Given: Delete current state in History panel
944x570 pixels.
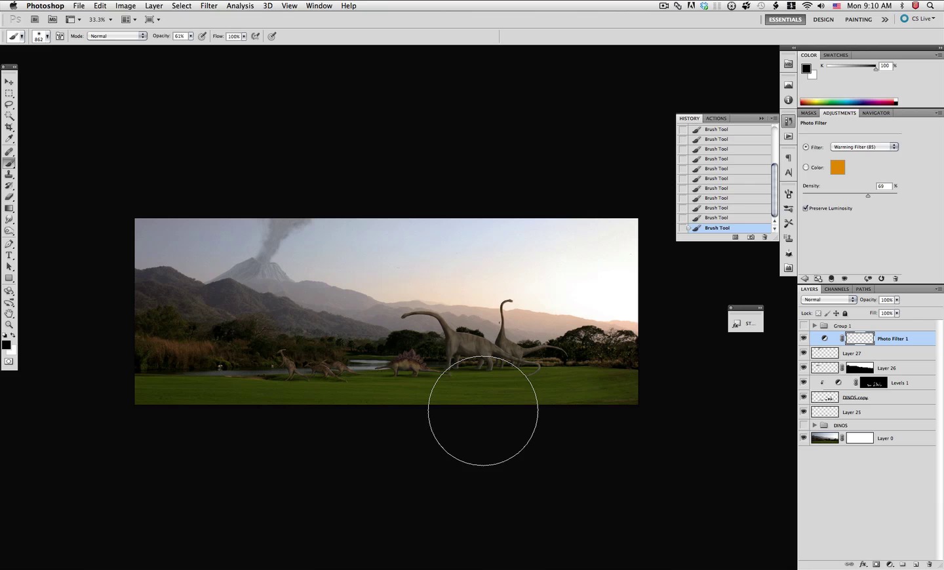Looking at the screenshot, I should [x=764, y=237].
